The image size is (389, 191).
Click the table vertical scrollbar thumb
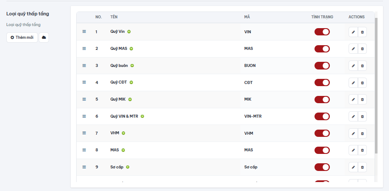376,85
